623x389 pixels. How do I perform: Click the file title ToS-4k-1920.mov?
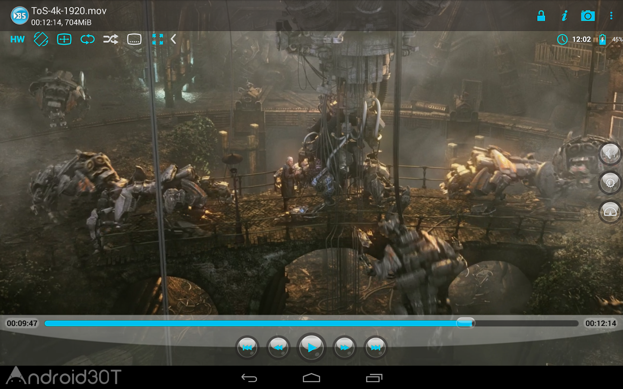(x=69, y=11)
